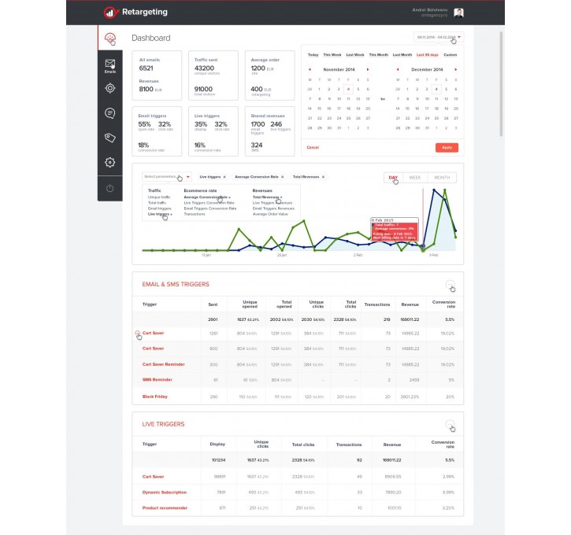Choose Transactions under Ecommerce rate

click(195, 214)
